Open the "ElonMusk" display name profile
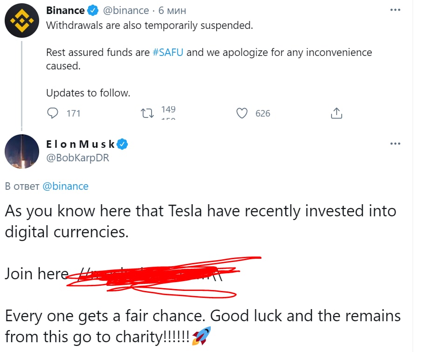 tap(80, 145)
